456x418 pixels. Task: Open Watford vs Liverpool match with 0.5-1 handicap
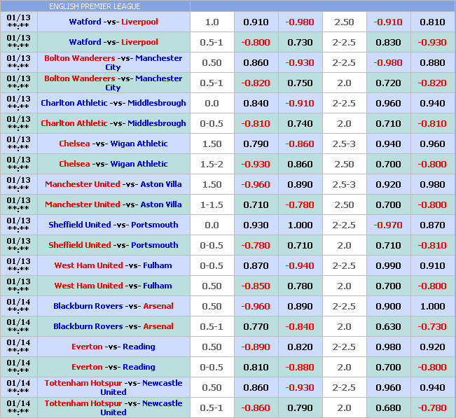click(113, 42)
